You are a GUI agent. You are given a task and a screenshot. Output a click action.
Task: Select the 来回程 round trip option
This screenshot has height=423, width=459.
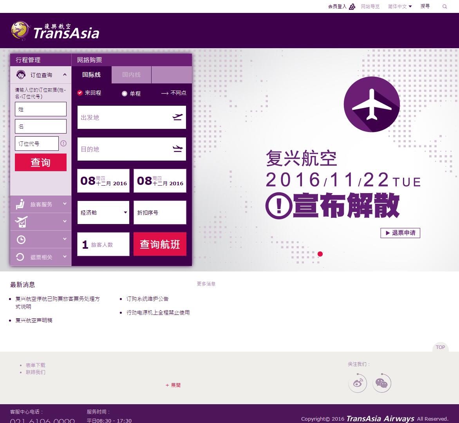click(x=90, y=93)
